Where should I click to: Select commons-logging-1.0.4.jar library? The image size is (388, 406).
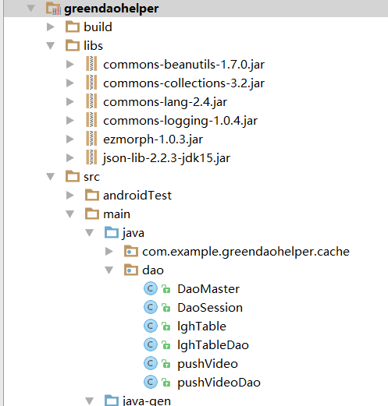point(180,121)
